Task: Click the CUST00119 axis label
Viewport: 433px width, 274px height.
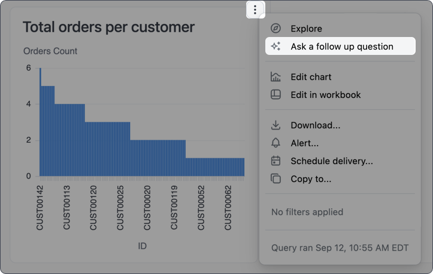Action: pyautogui.click(x=175, y=207)
